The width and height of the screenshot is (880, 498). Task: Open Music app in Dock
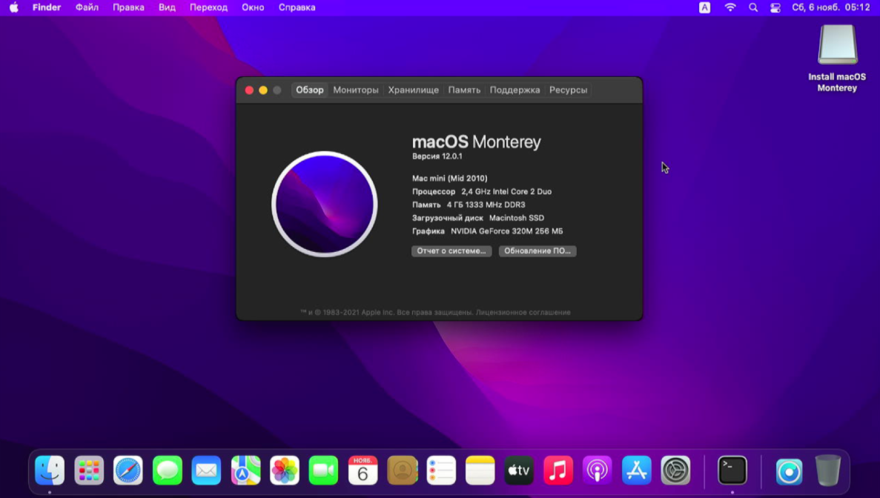[558, 470]
